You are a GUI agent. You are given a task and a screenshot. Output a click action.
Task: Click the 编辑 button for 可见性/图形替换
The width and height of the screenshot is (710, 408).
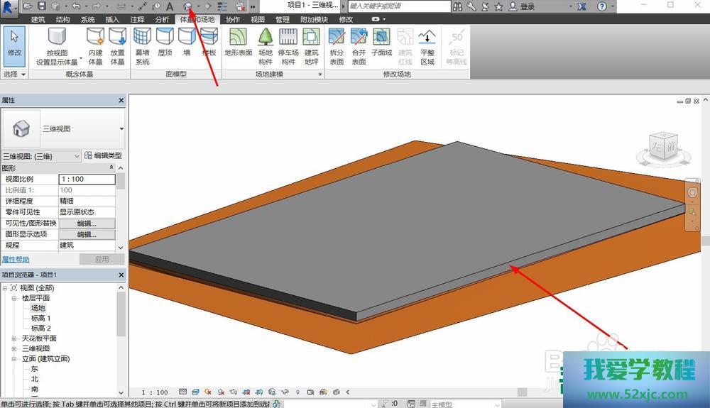(x=87, y=224)
